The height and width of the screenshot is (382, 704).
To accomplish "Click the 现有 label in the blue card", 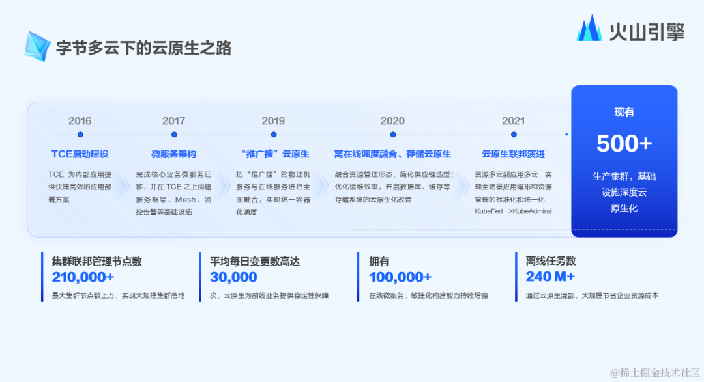I will (624, 113).
